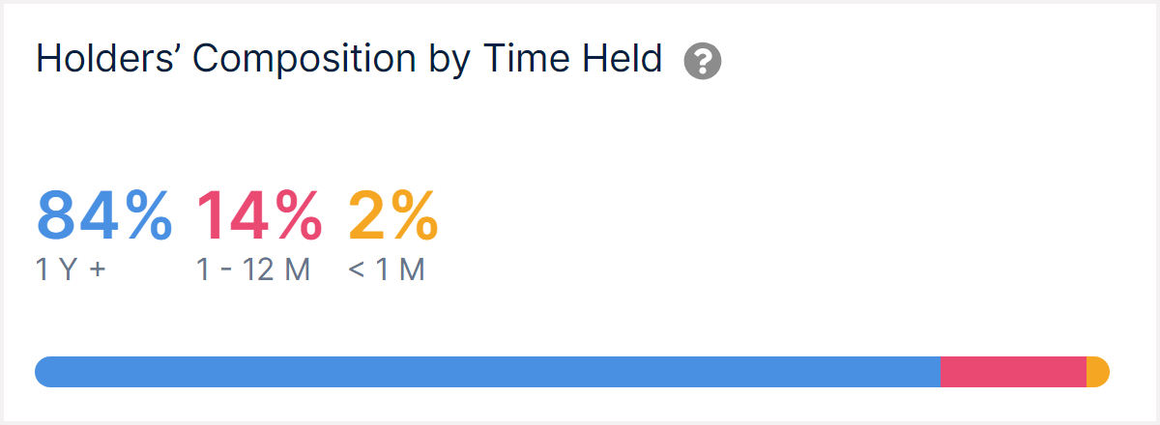The width and height of the screenshot is (1160, 425).
Task: Click the 'Holders' Composition by Time Held' title
Action: 350,61
